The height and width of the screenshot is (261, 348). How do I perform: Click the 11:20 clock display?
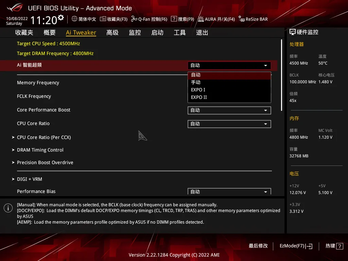pos(44,20)
